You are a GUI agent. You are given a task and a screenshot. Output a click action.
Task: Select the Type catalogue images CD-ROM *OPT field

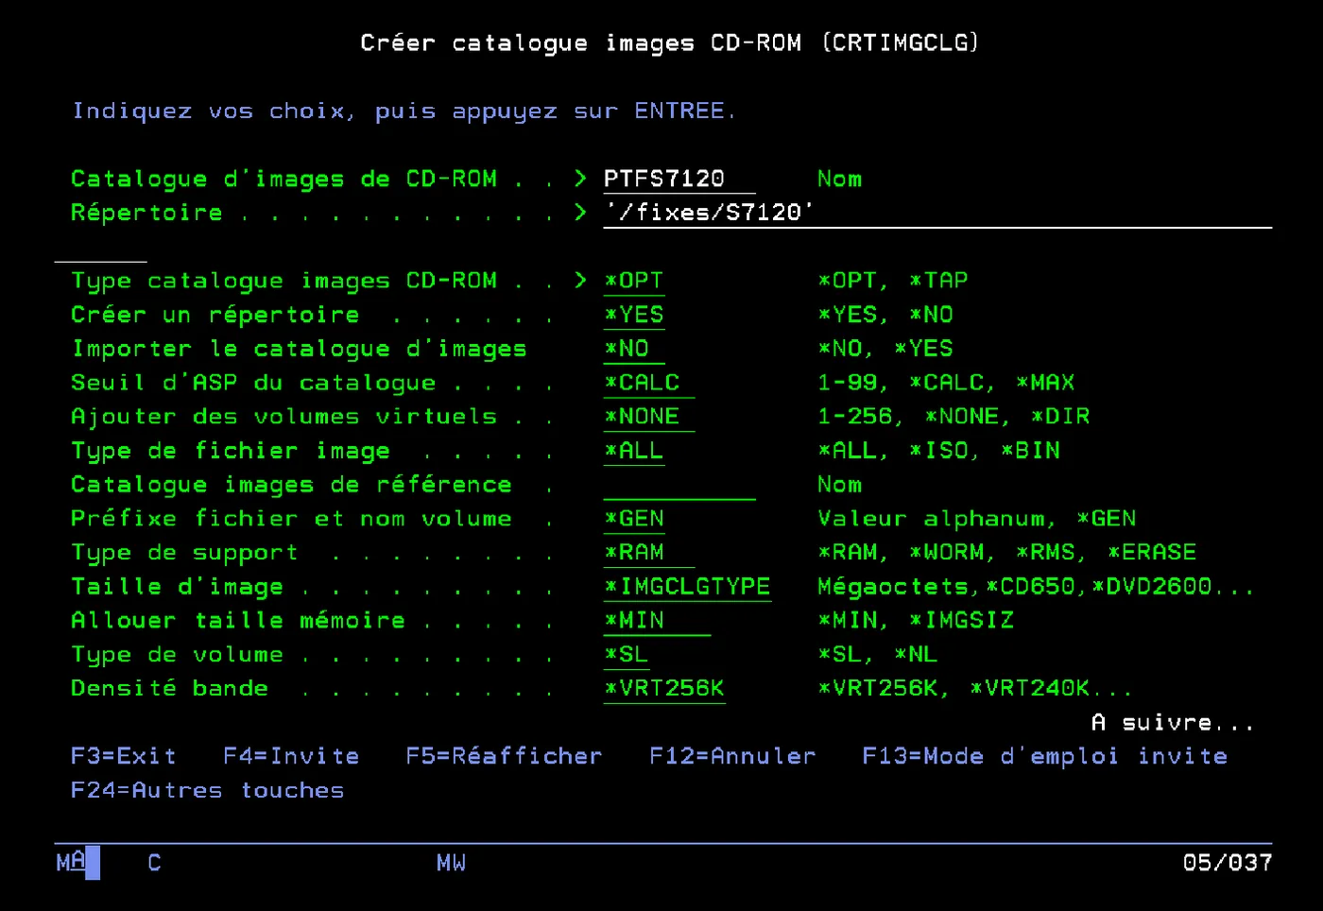634,281
